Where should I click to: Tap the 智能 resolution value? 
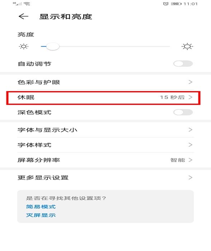tap(178, 160)
